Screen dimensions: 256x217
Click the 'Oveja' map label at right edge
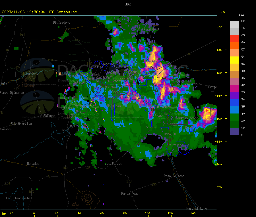[212, 87]
